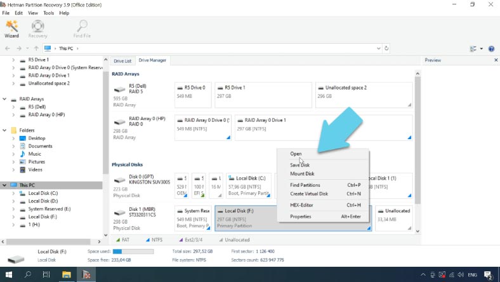Go up one level in the address bar
This screenshot has width=500, height=282.
(x=36, y=48)
